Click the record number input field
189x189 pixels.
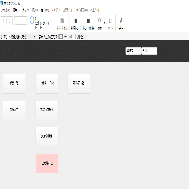(21, 19)
